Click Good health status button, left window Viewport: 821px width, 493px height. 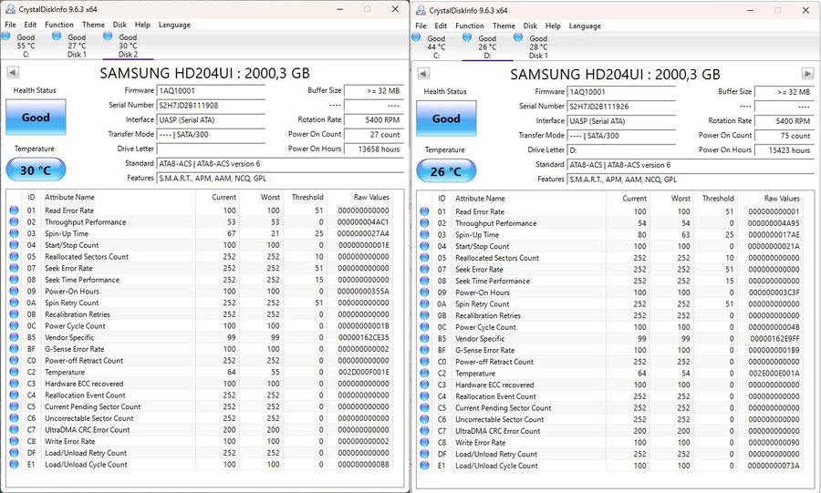click(36, 118)
